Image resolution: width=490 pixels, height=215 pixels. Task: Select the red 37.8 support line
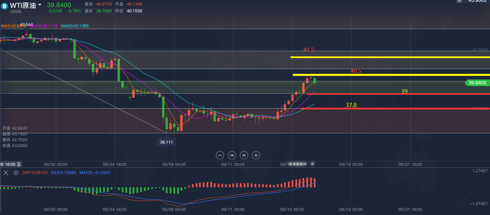[x=395, y=108]
